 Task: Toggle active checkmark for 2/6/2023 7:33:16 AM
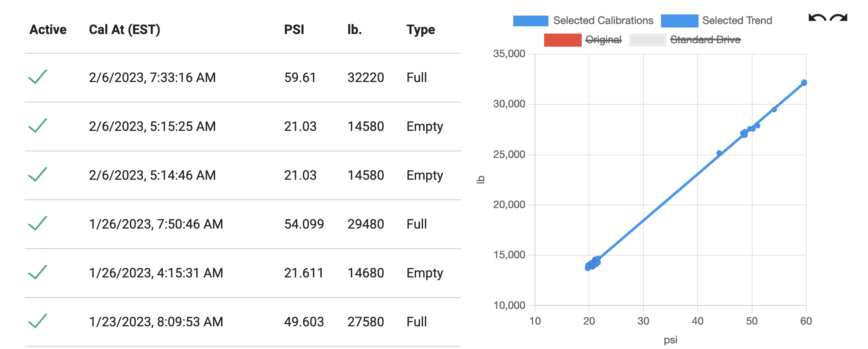coord(38,77)
